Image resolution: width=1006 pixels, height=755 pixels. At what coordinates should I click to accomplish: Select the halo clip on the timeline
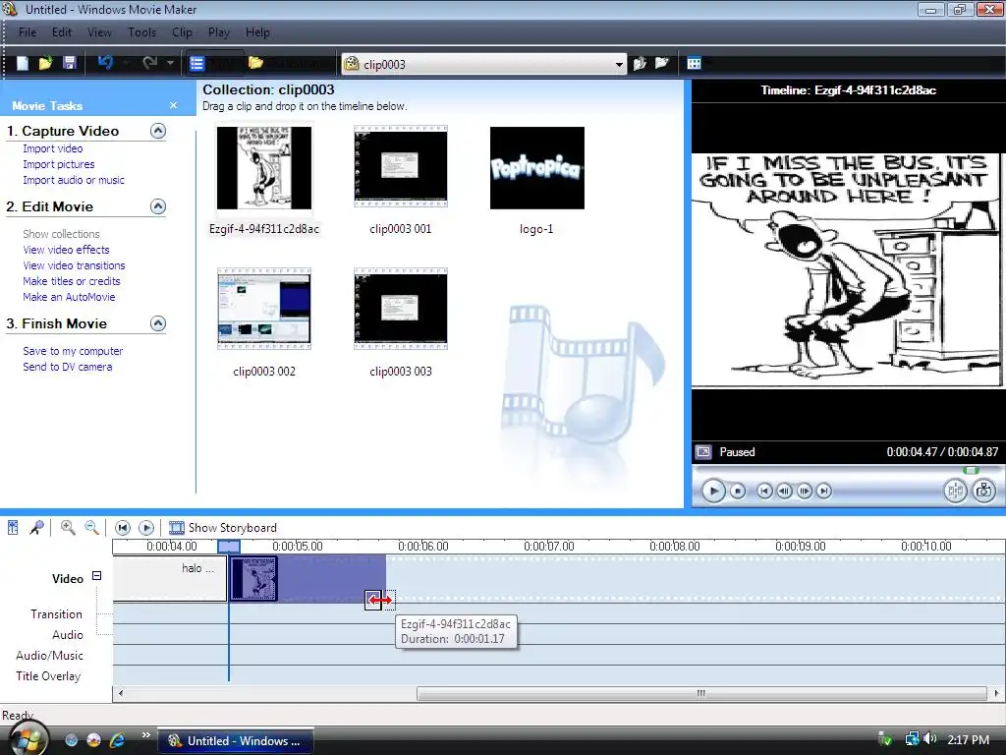[x=170, y=578]
